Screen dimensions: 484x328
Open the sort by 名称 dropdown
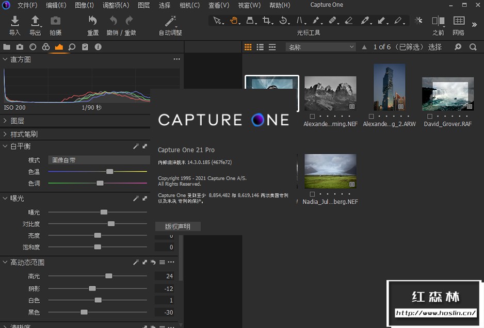click(320, 47)
